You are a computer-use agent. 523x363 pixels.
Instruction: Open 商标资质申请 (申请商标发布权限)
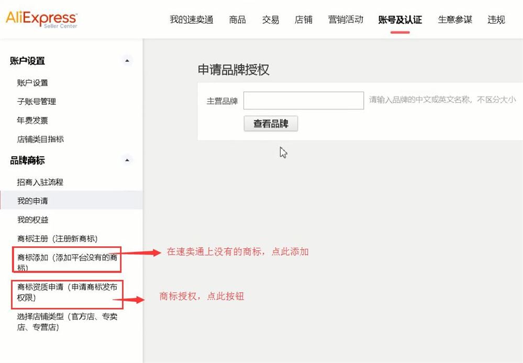[67, 292]
